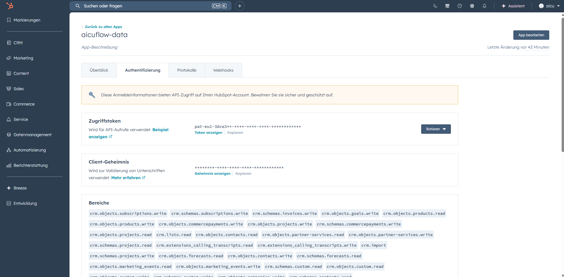564x277 pixels.
Task: Open the marketplace icon in top bar
Action: [447, 6]
